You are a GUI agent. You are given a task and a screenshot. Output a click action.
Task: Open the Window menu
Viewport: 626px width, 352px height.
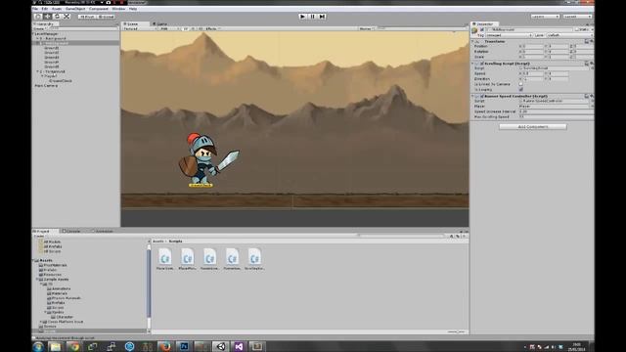tap(118, 9)
